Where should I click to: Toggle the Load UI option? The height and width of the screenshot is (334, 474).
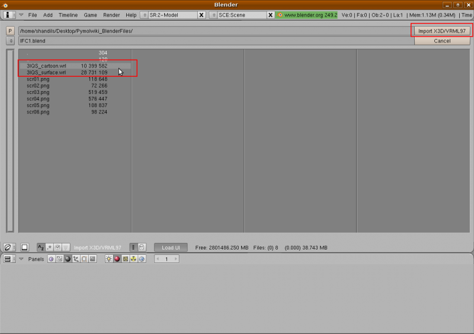click(170, 247)
